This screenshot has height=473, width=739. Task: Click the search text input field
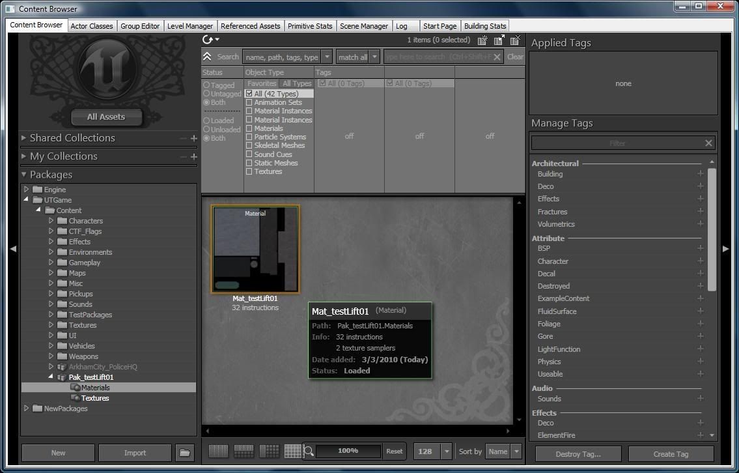438,57
